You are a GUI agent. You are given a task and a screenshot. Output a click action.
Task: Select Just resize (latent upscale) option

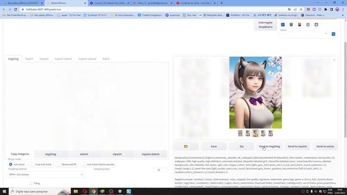click(x=99, y=165)
